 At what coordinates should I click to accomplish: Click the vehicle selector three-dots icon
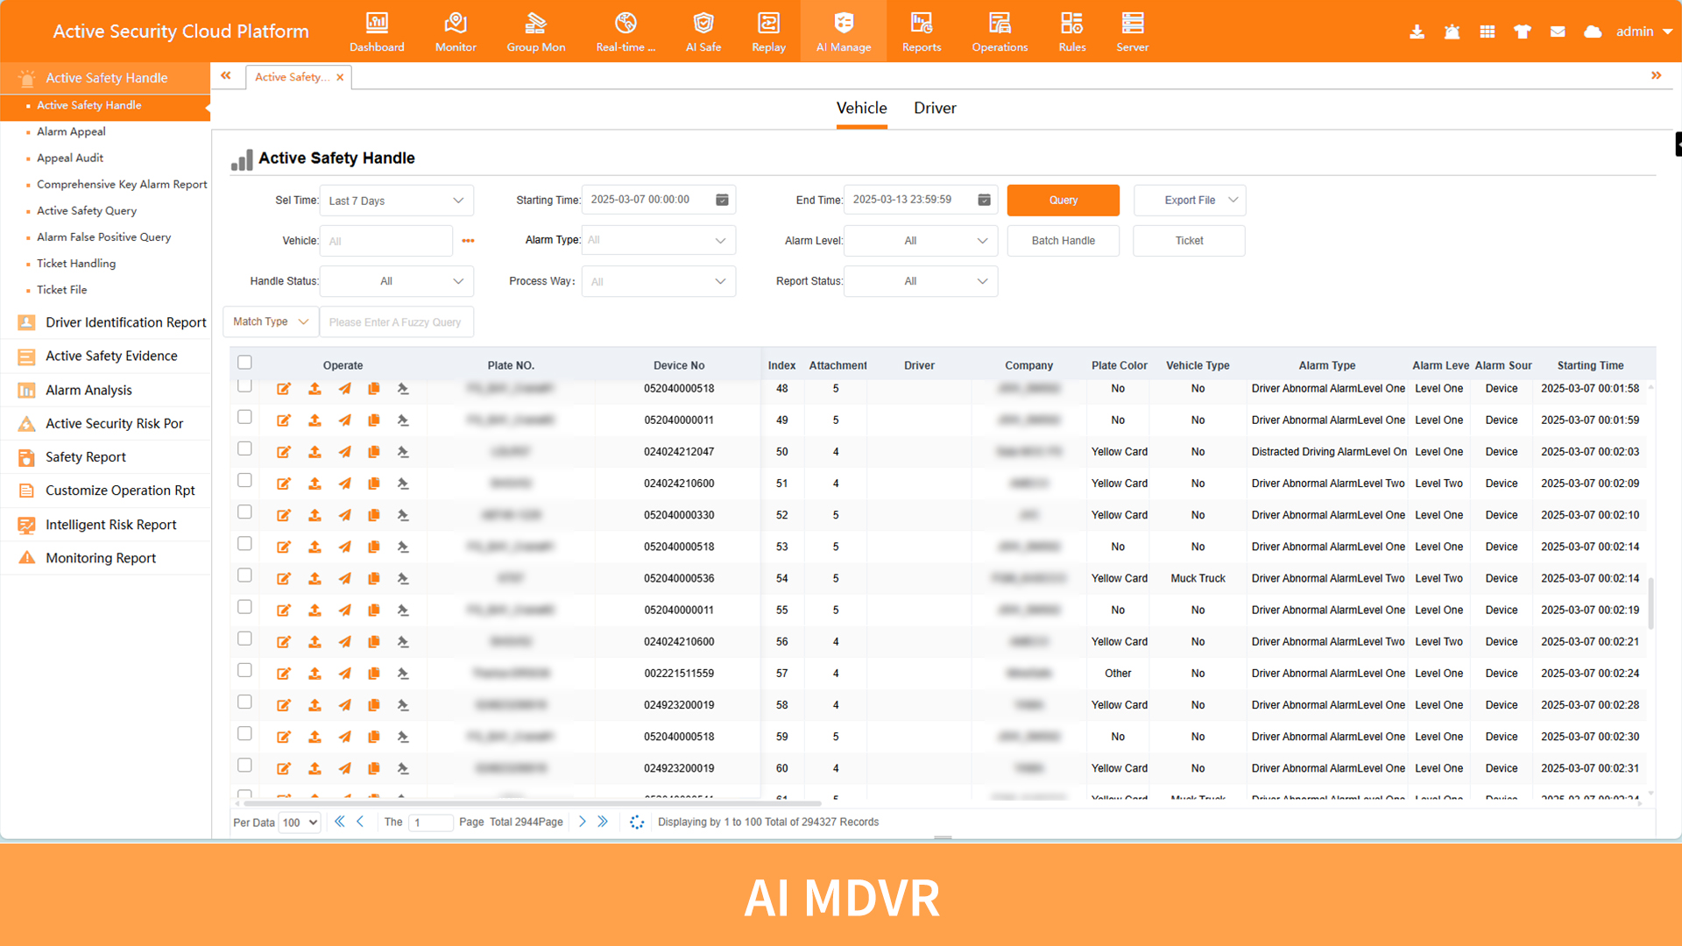point(468,241)
